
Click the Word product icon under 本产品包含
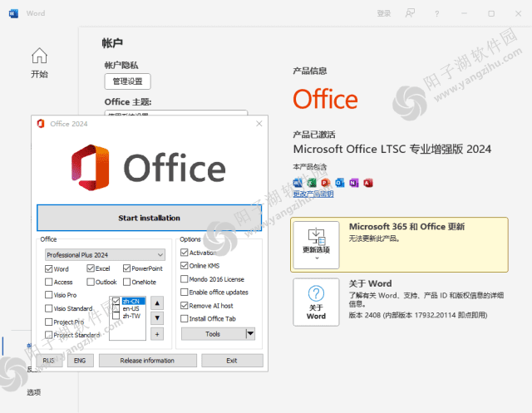[x=298, y=183]
